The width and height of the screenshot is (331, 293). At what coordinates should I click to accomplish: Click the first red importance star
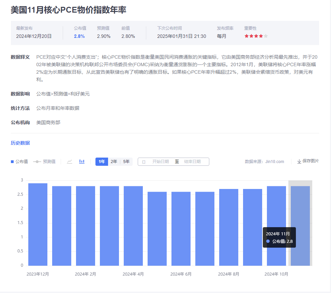pos(246,36)
